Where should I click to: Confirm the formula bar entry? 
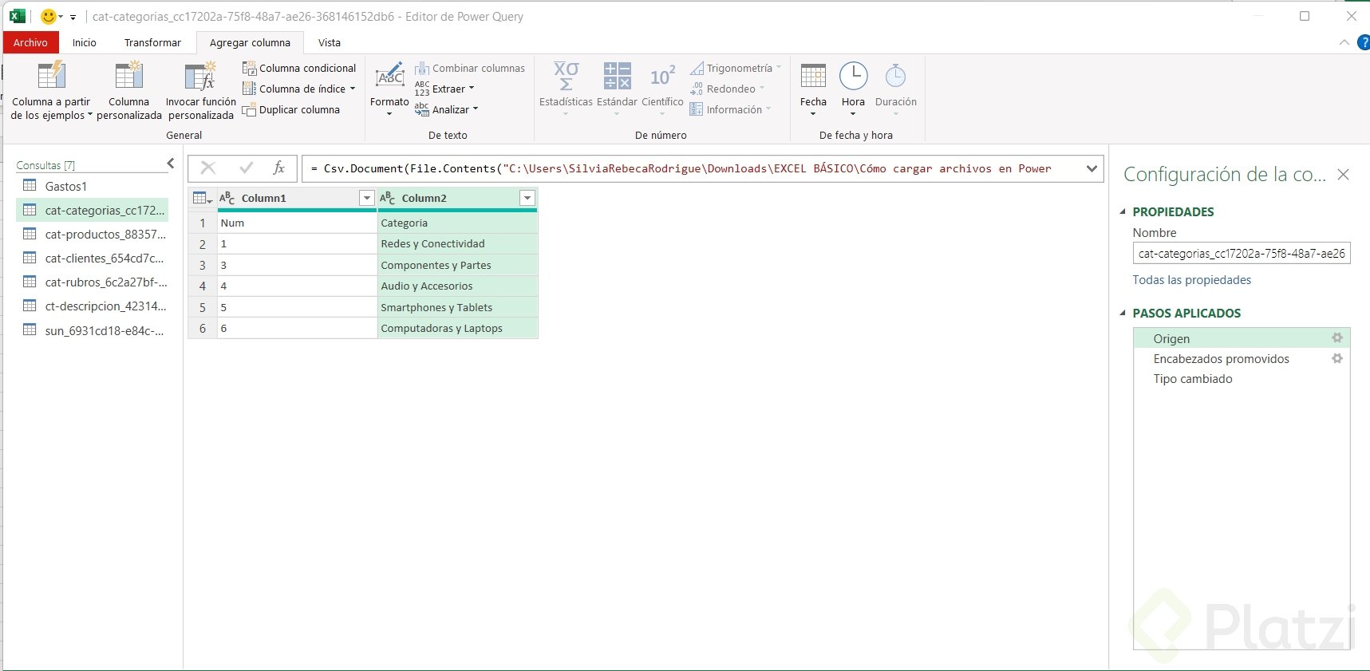[x=246, y=168]
